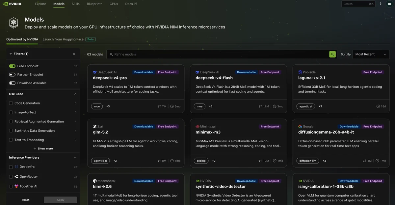Open Skills in top navigation
The width and height of the screenshot is (395, 205).
[76, 4]
